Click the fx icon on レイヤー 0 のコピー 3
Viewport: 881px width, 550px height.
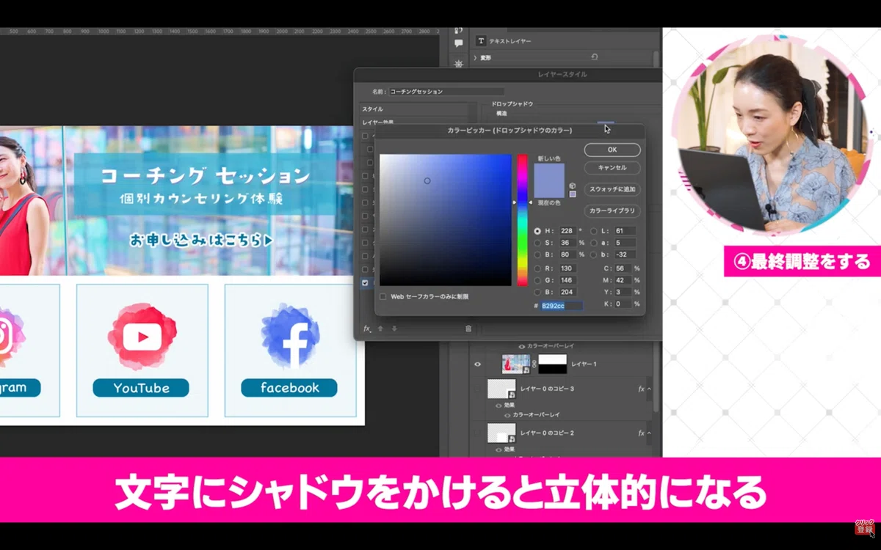(641, 389)
